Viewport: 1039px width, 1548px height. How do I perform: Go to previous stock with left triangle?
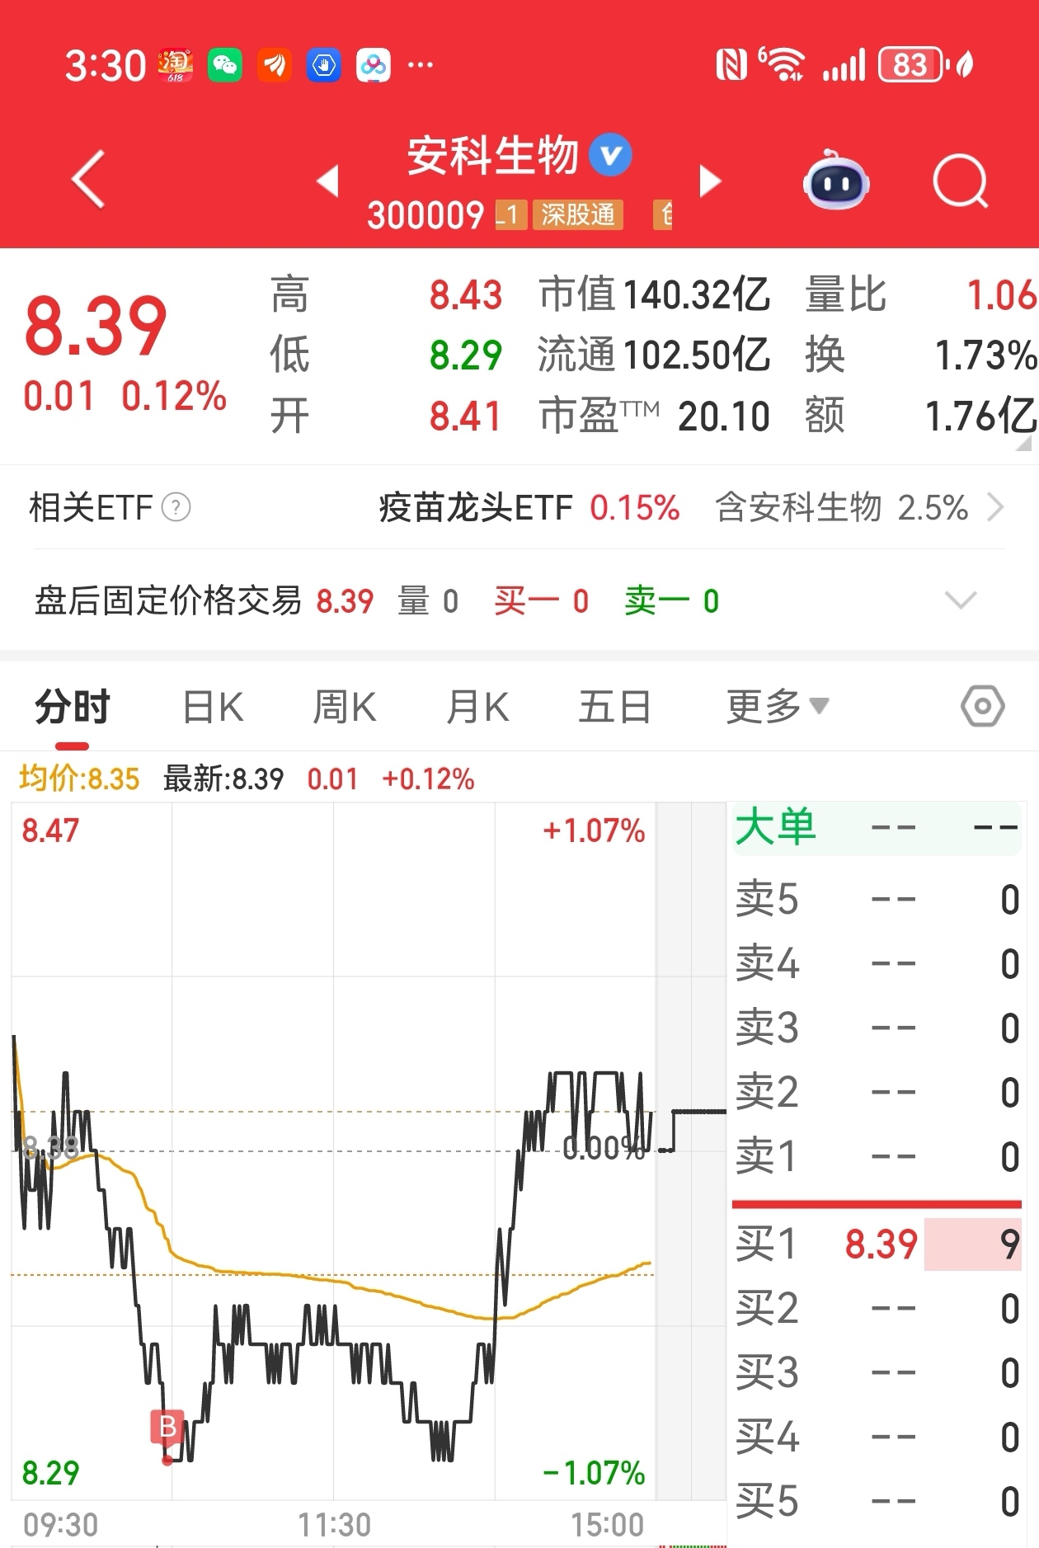click(x=328, y=181)
